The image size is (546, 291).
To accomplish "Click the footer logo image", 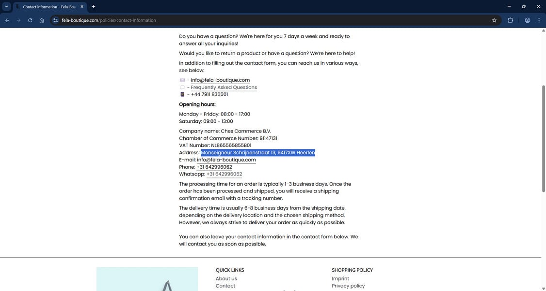I will [147, 279].
